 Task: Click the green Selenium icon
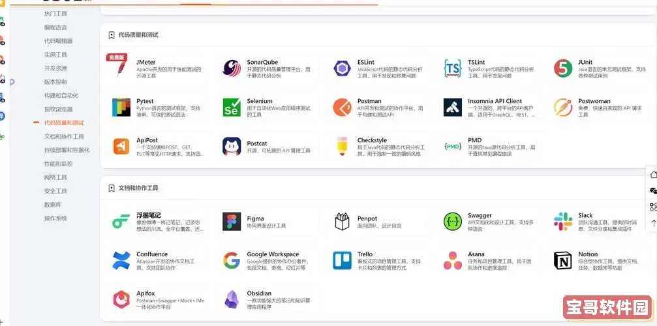232,107
